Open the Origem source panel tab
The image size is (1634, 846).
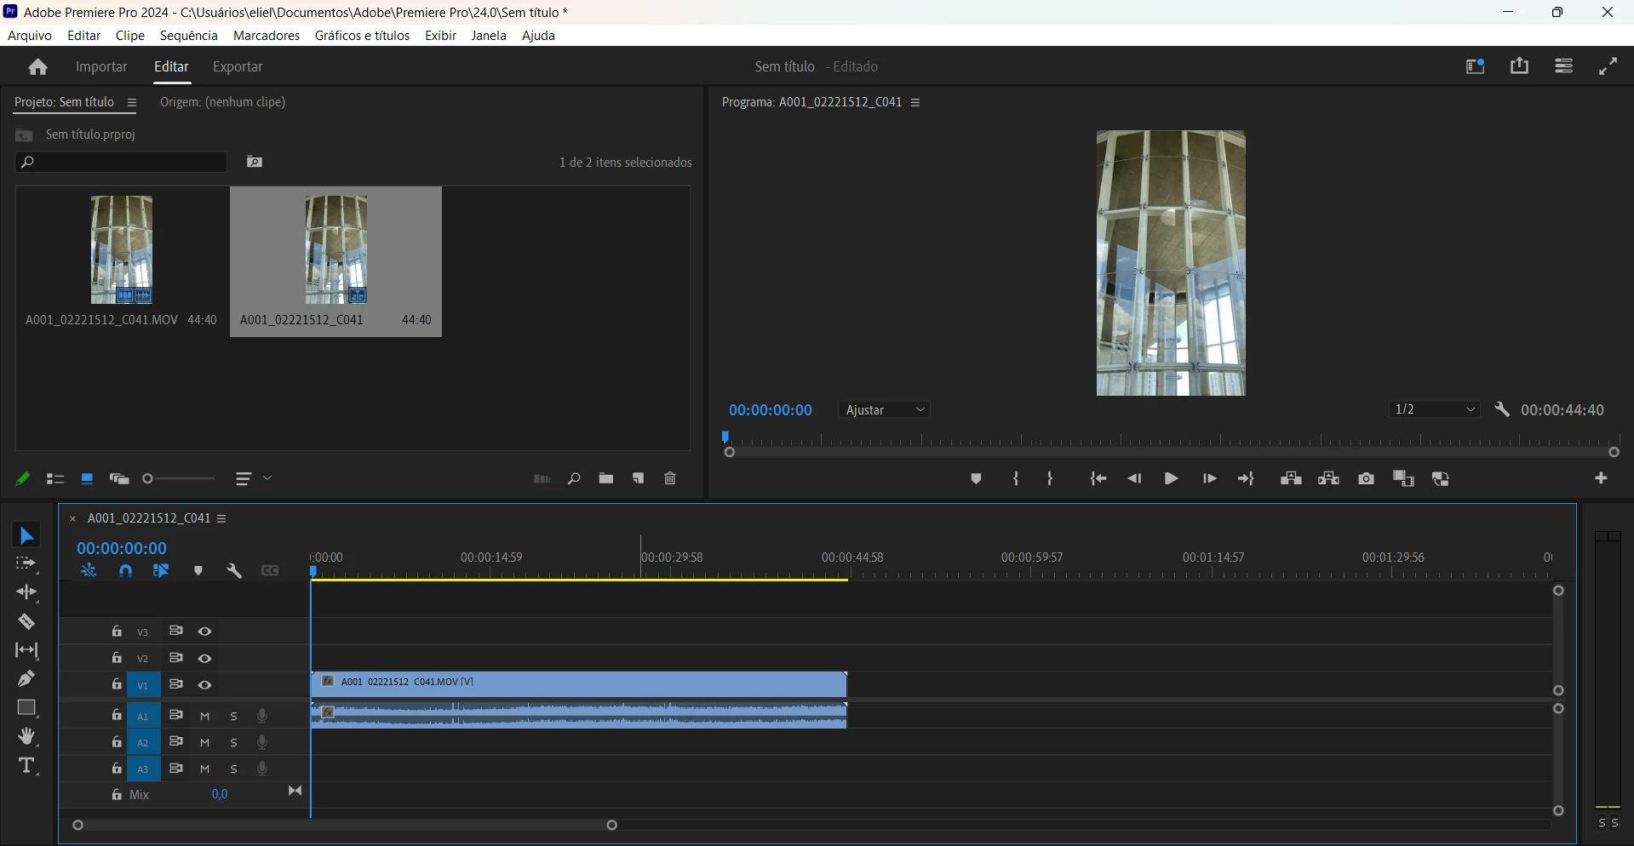pos(223,102)
